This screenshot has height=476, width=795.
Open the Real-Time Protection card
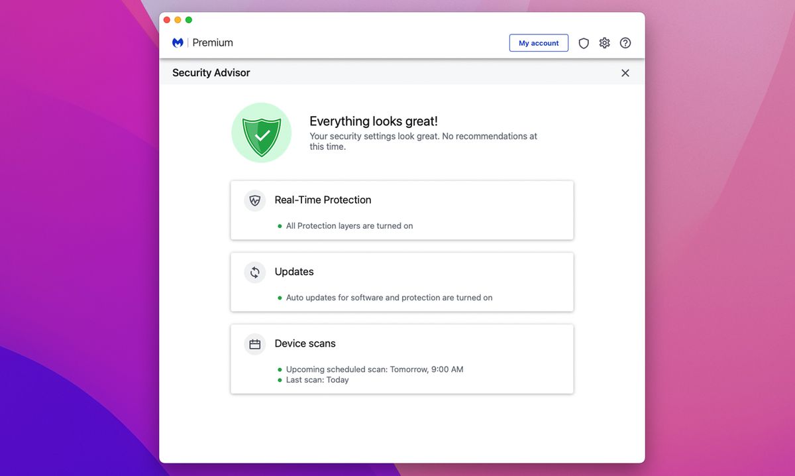(401, 211)
